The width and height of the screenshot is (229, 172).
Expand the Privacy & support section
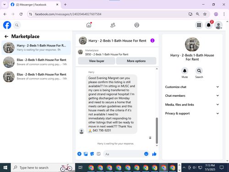pos(192,113)
